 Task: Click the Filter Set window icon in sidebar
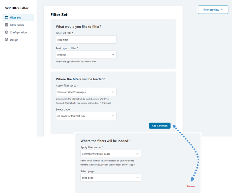(7, 18)
